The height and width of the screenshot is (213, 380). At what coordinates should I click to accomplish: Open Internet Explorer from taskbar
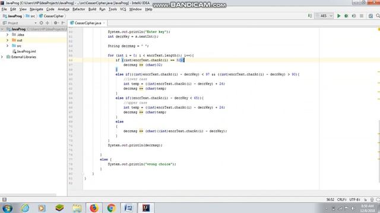point(25,208)
